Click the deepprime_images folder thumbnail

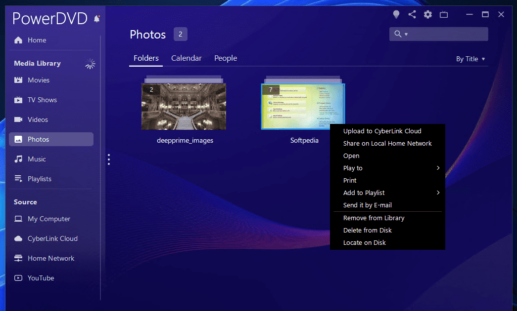click(x=184, y=106)
